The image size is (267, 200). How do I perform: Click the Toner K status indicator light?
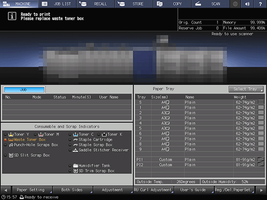coord(99,135)
